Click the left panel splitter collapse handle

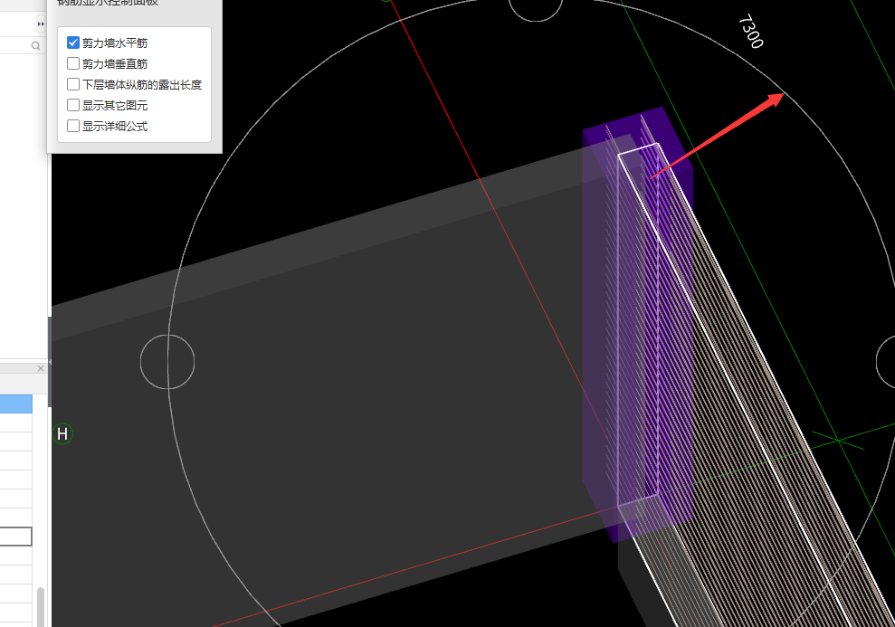pos(50,362)
